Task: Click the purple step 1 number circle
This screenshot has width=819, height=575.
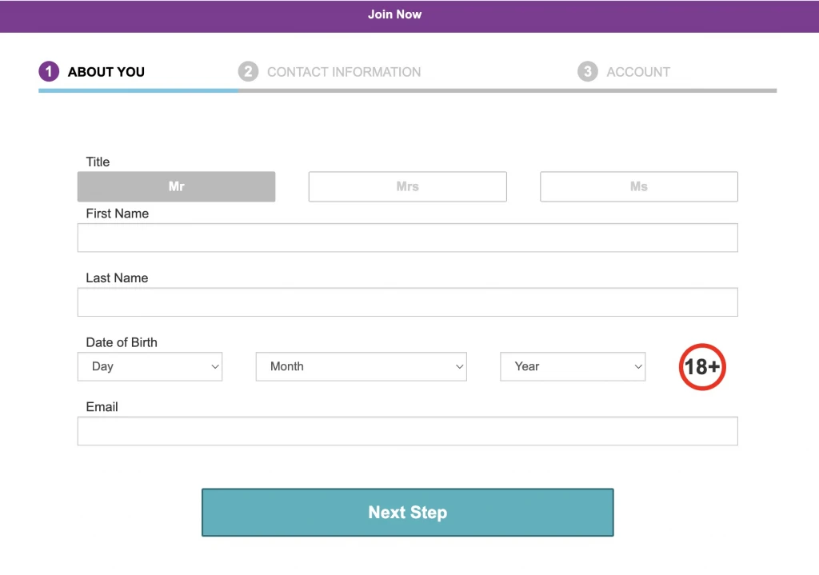Action: tap(49, 72)
